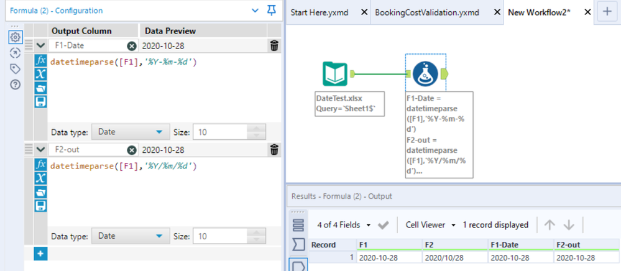The height and width of the screenshot is (271, 621).
Task: Select the F1 column header in results
Action: pyautogui.click(x=389, y=245)
